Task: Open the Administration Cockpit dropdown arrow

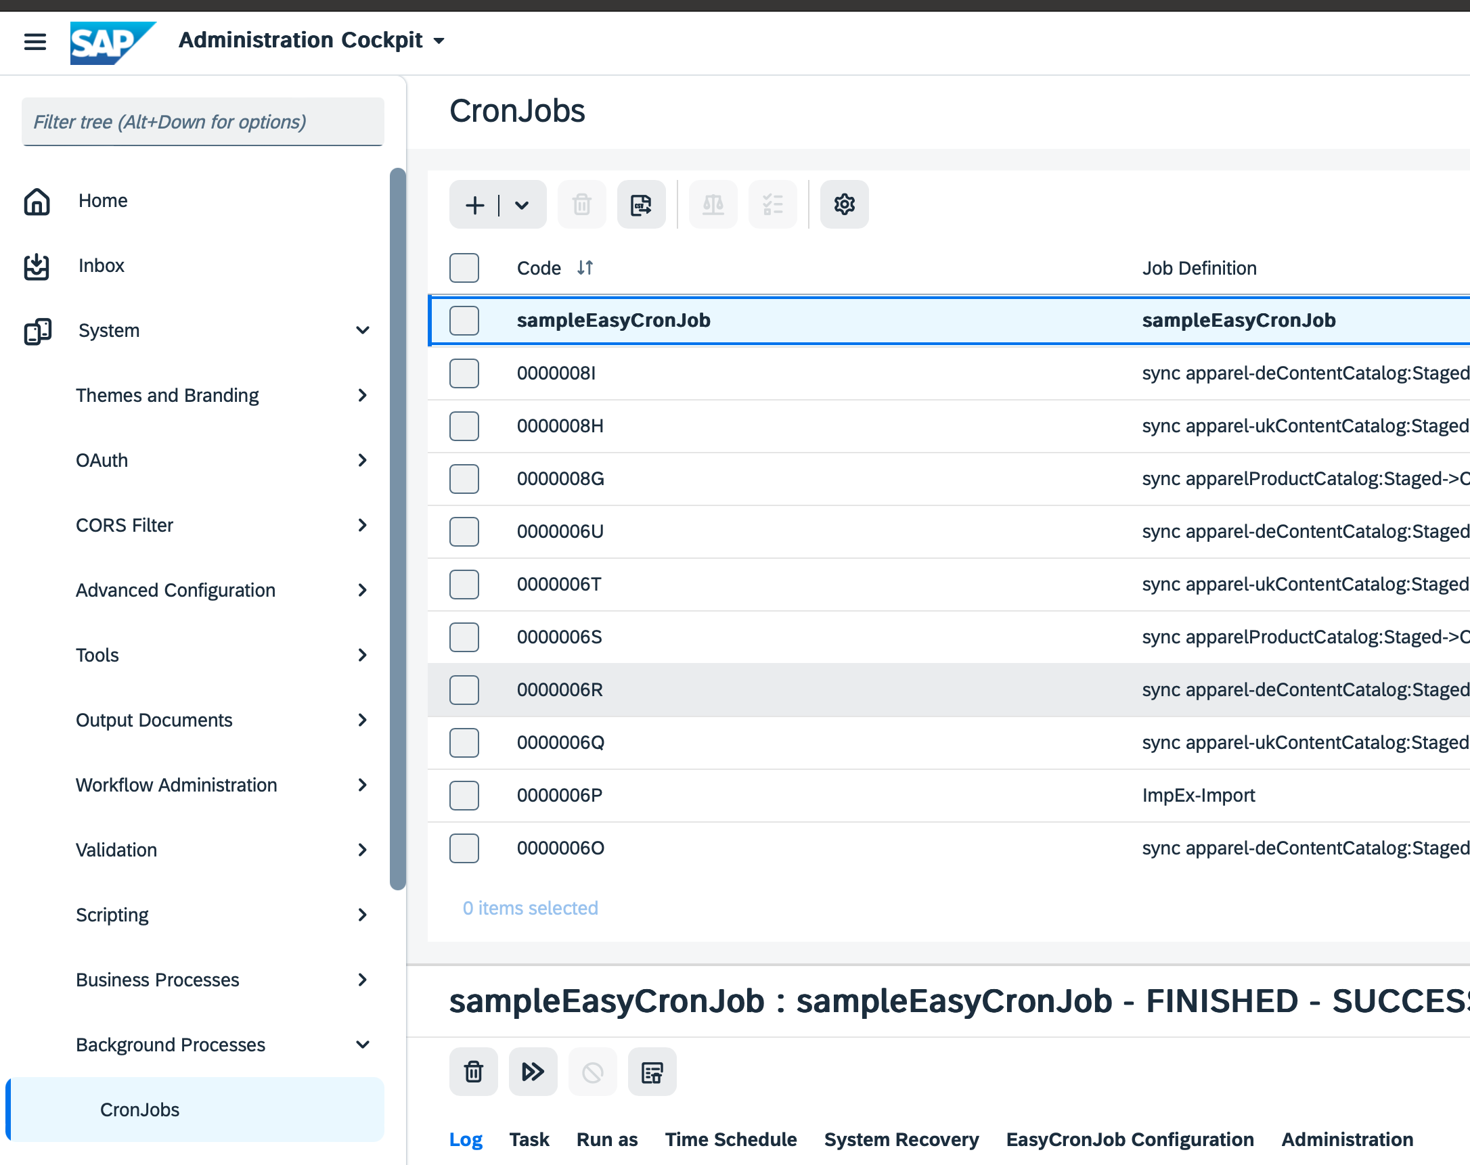Action: point(440,41)
